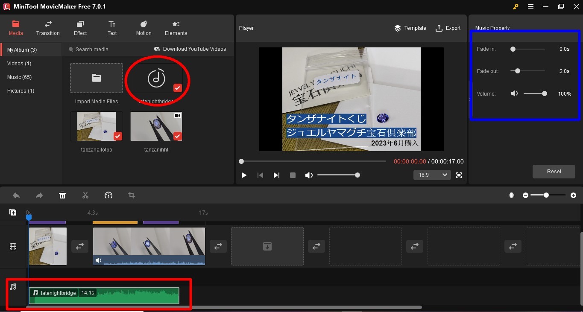583x312 pixels.
Task: Enter full screen preview mode
Action: tap(459, 175)
